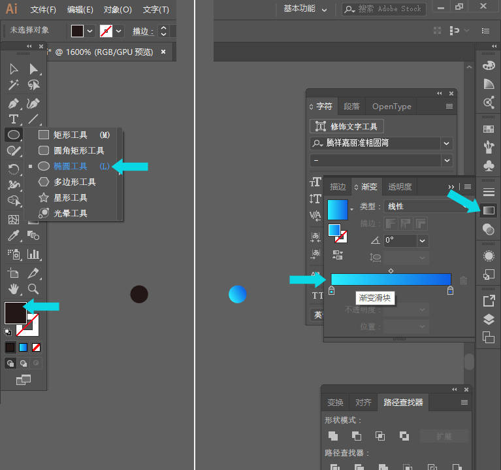Open the Symbols club panel icon

pyautogui.click(x=489, y=166)
